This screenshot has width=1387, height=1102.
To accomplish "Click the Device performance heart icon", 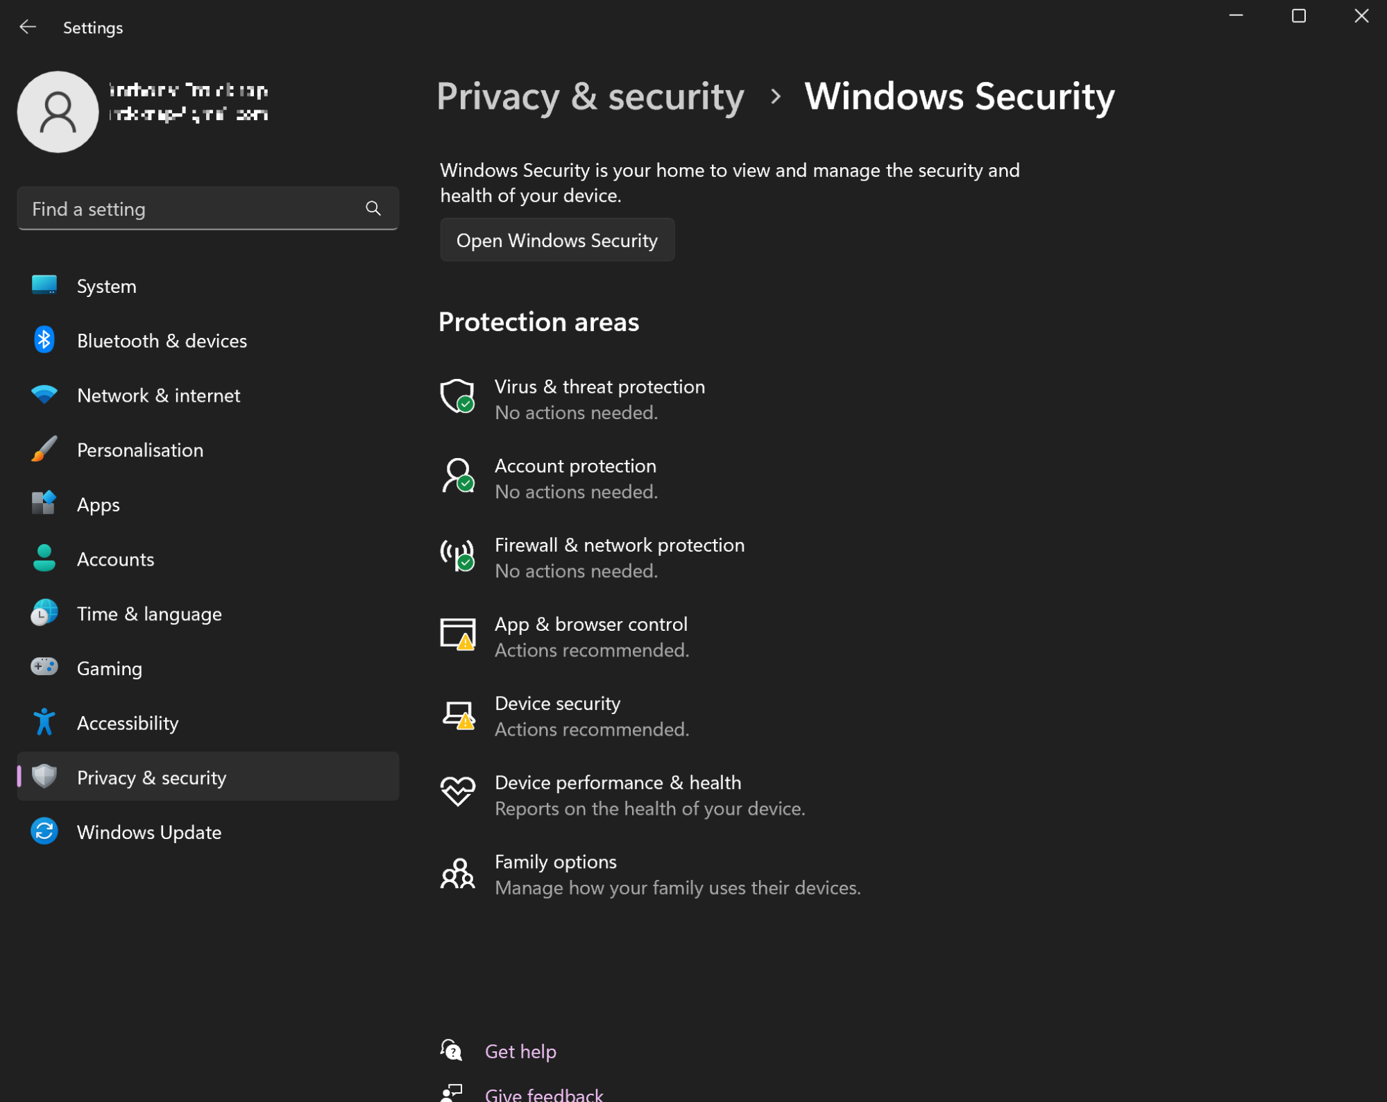I will pos(457,791).
